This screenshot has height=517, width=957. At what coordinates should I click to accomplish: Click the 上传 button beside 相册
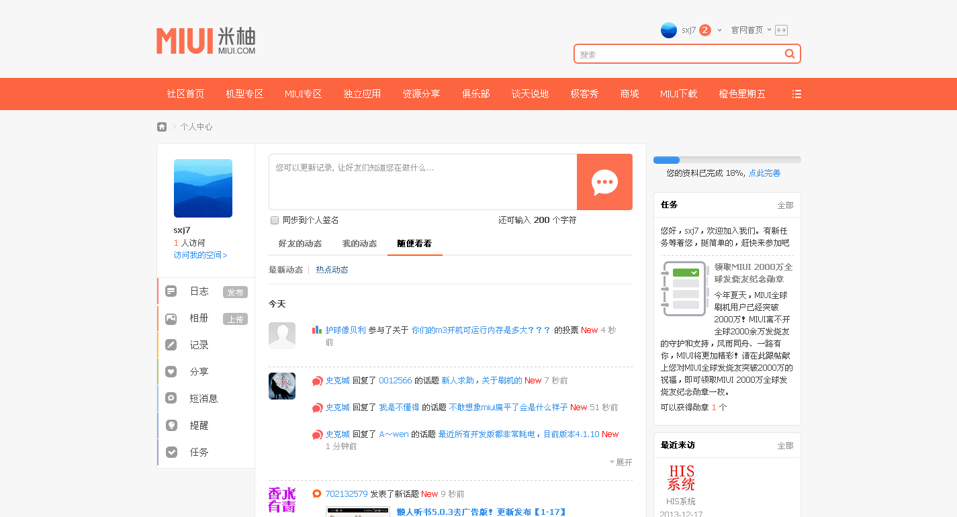click(235, 319)
